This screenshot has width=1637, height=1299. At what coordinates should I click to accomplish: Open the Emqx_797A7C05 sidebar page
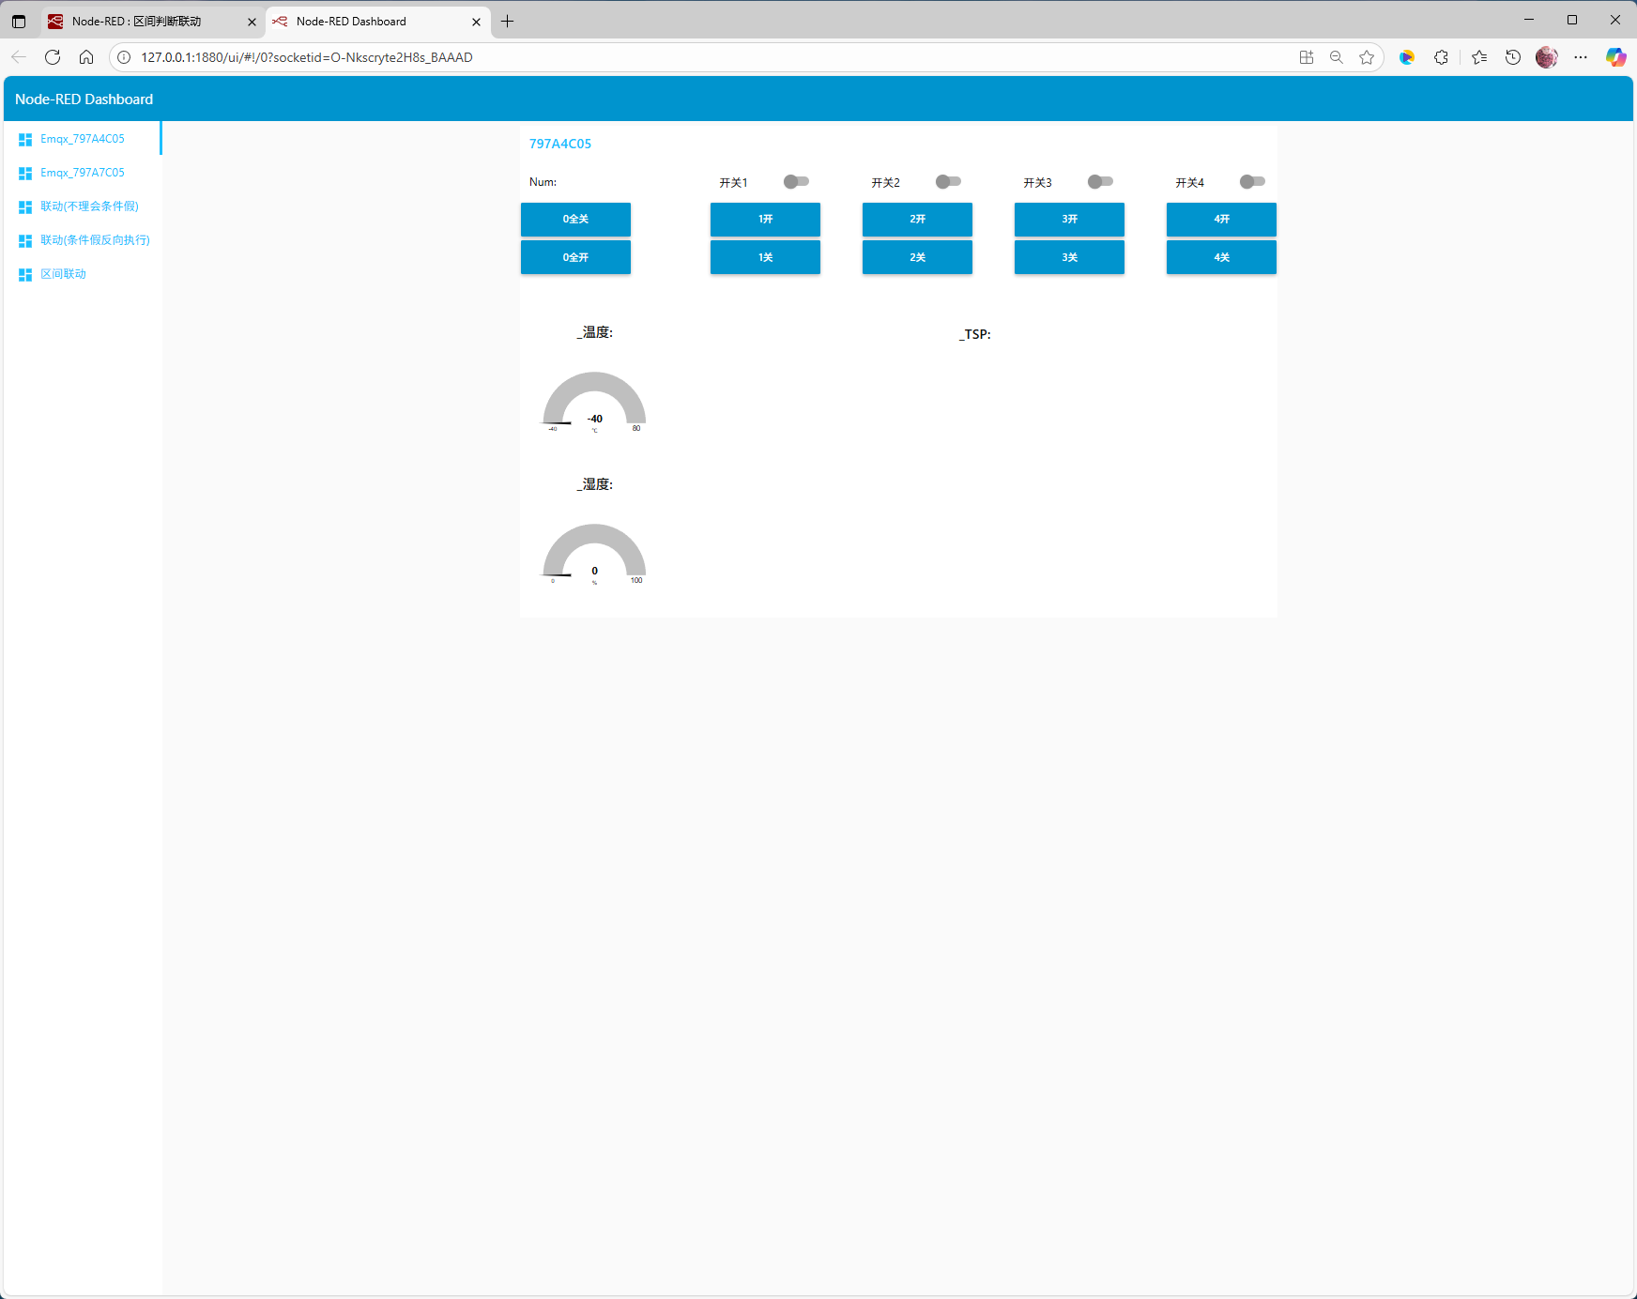click(83, 173)
